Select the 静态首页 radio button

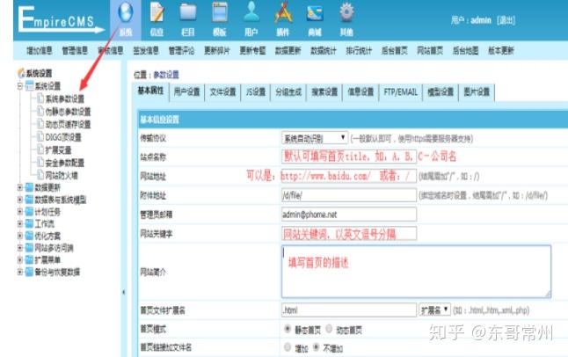(288, 329)
